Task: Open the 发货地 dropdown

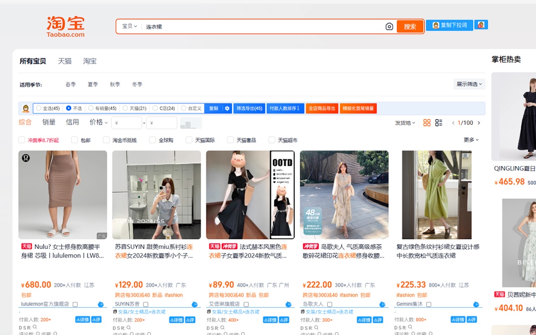Action: click(x=404, y=123)
